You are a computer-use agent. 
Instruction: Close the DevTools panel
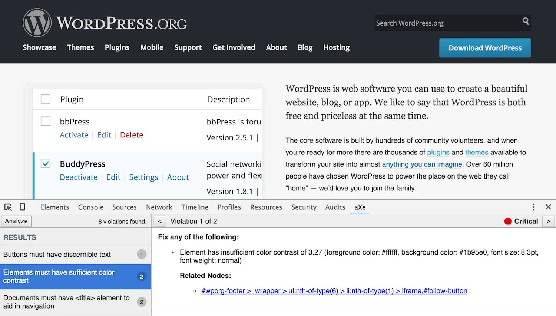(x=548, y=207)
